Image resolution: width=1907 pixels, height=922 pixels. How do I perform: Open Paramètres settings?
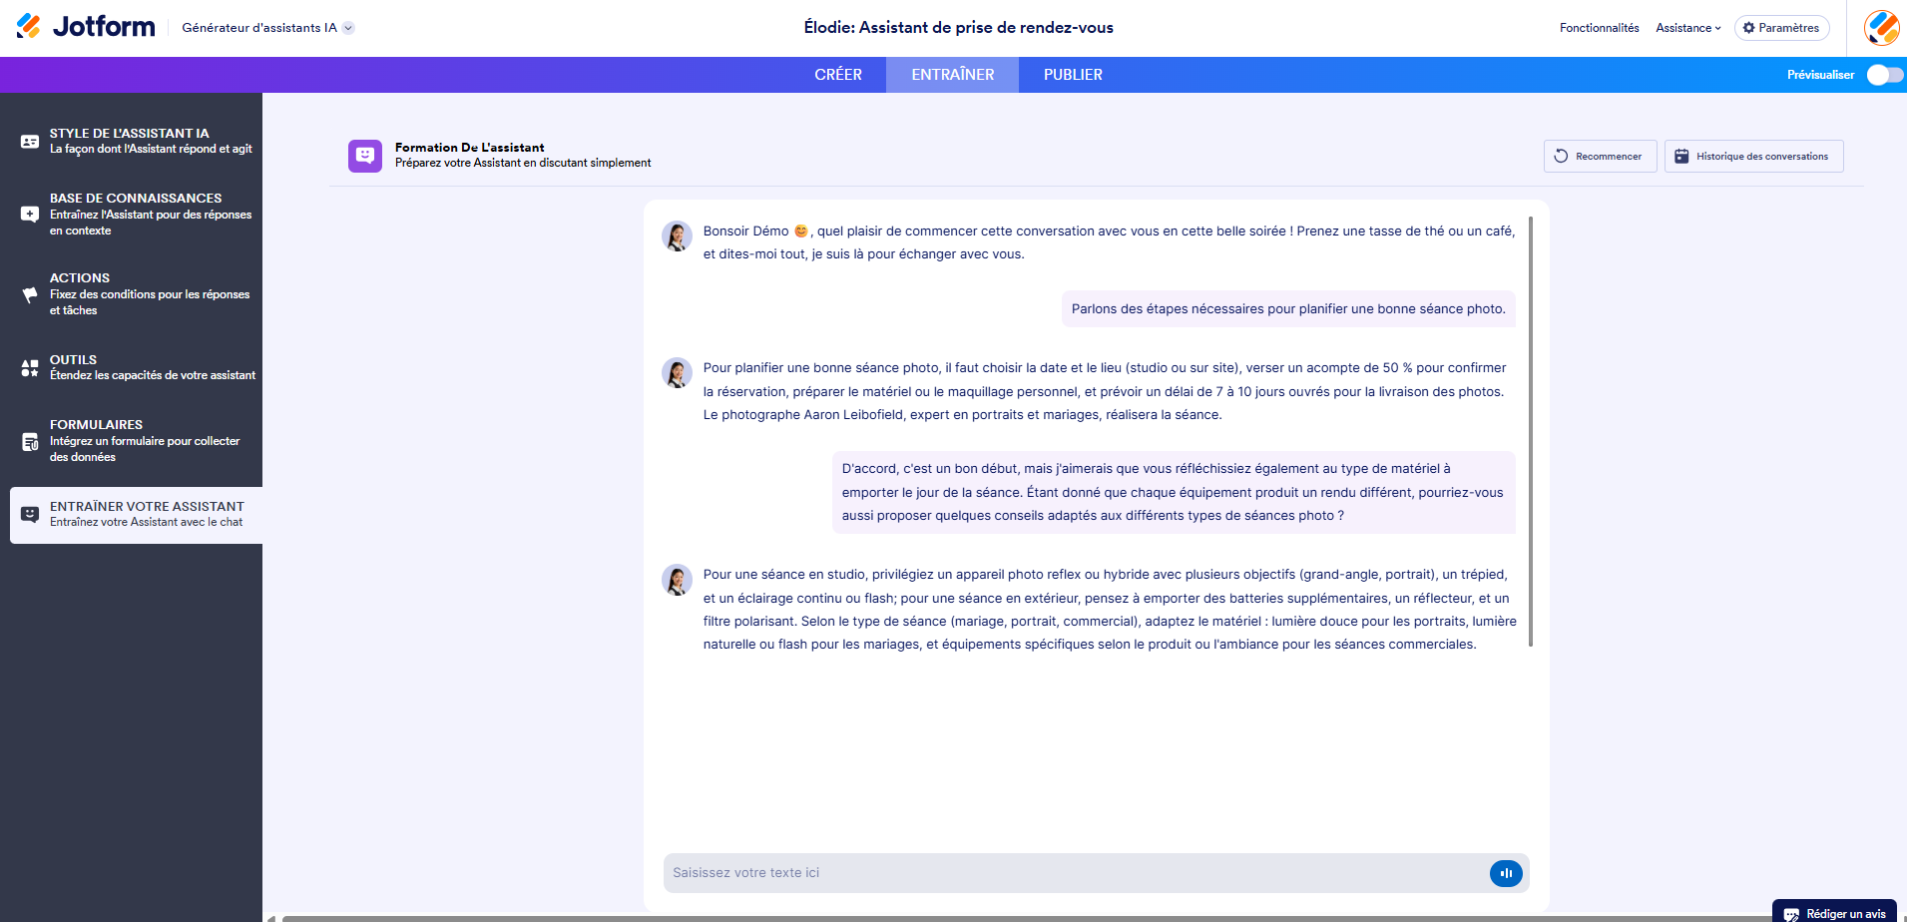pyautogui.click(x=1781, y=28)
